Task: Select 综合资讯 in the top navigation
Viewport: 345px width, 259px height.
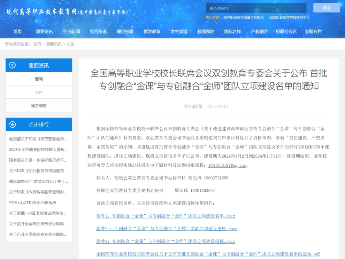Action: point(98,32)
